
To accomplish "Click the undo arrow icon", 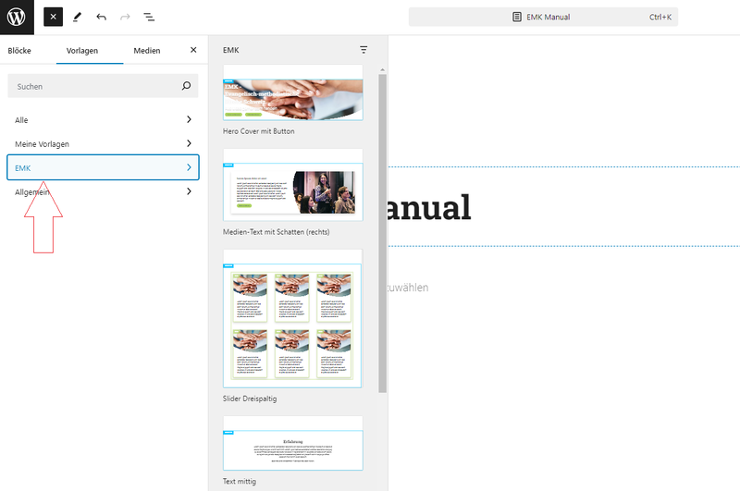I will click(x=101, y=17).
